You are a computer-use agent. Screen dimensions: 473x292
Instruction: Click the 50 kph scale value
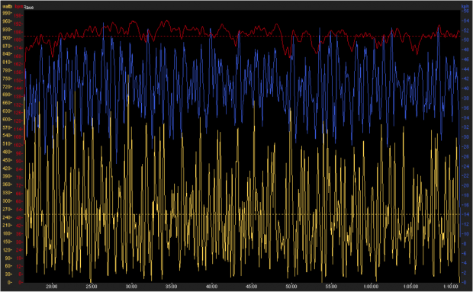click(466, 40)
